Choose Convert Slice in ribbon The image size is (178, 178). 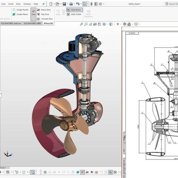pyautogui.click(x=45, y=19)
